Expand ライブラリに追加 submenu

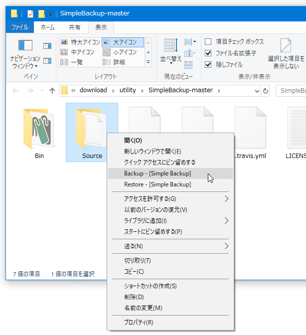coord(227,221)
